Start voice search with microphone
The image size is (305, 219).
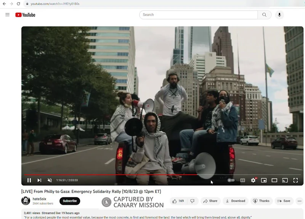pyautogui.click(x=279, y=15)
